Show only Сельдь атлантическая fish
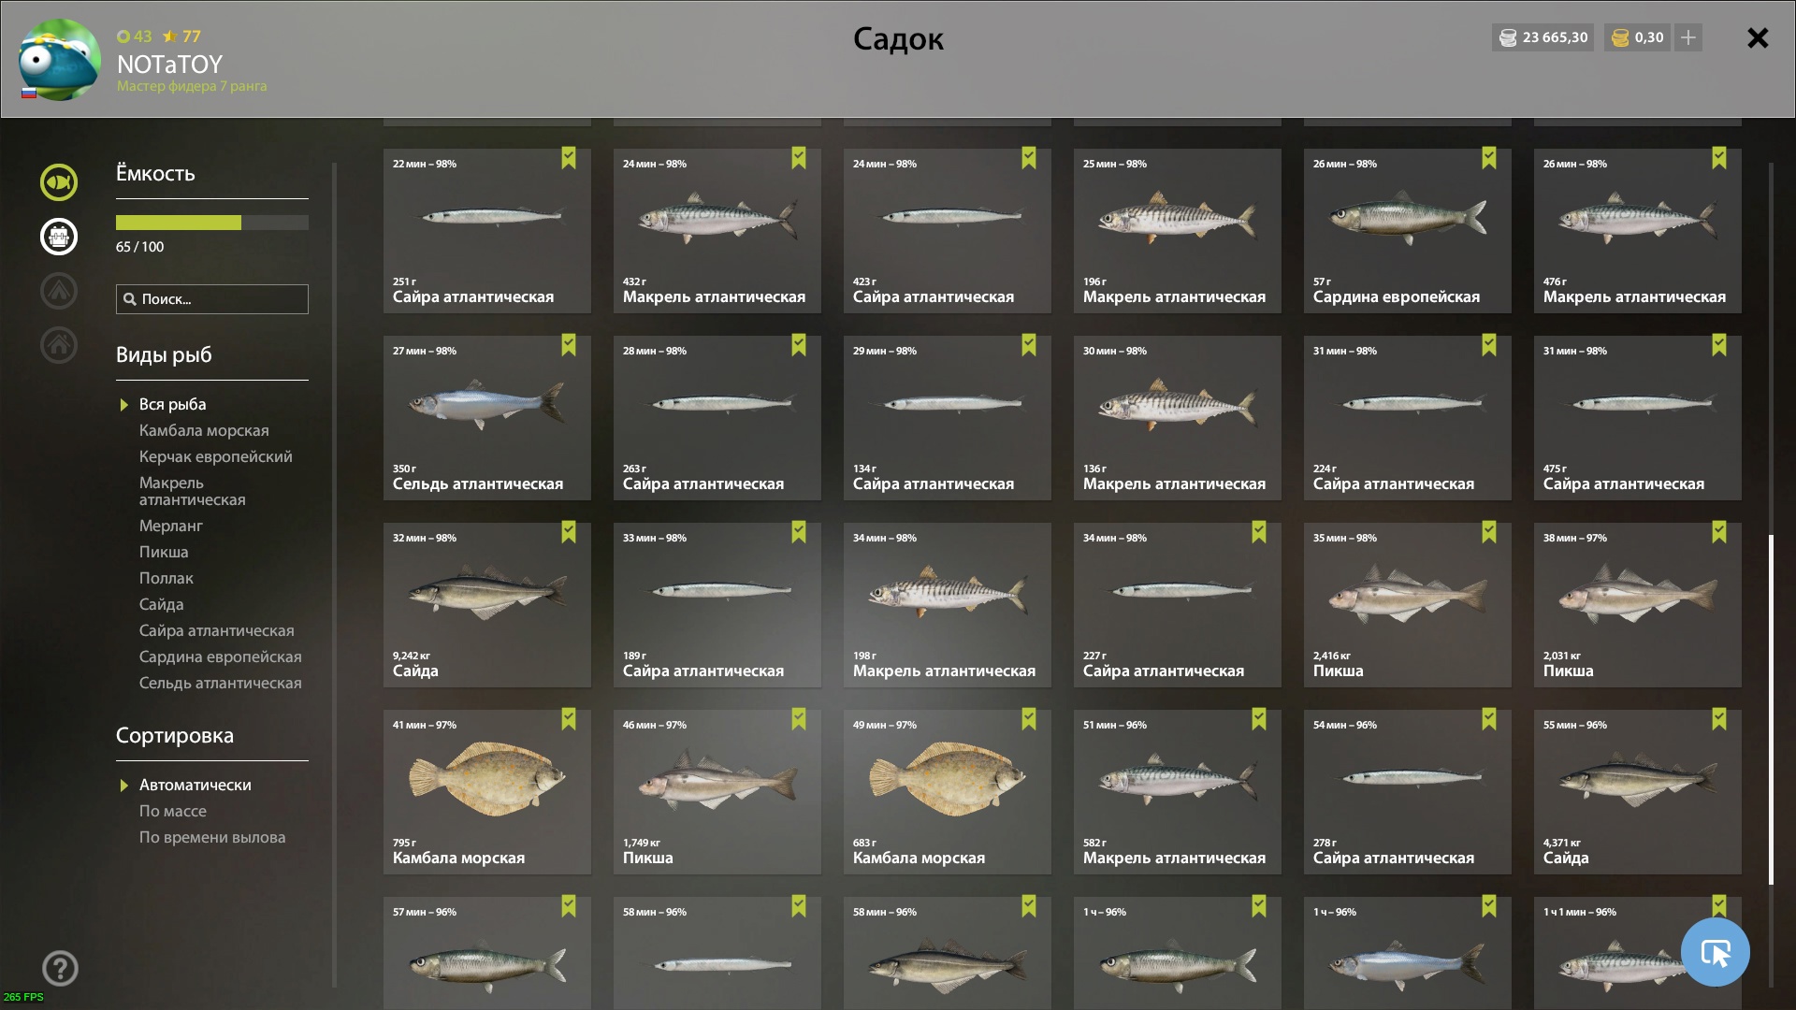1796x1010 pixels. (x=221, y=683)
